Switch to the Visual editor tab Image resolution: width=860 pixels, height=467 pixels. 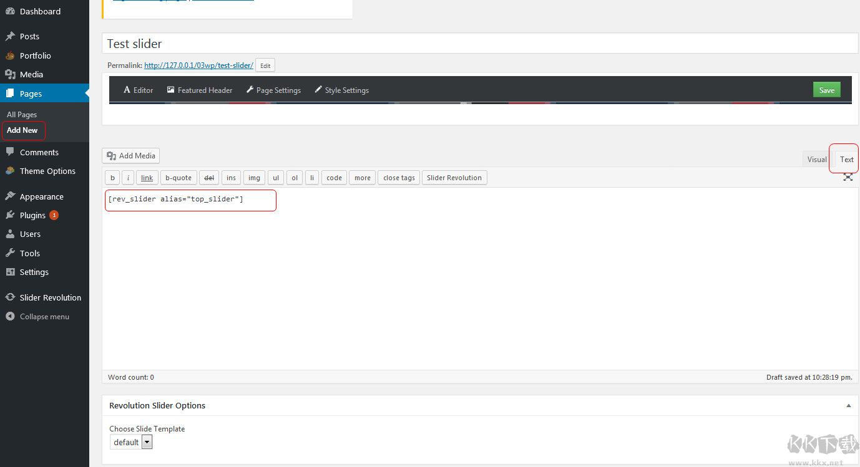coord(816,159)
